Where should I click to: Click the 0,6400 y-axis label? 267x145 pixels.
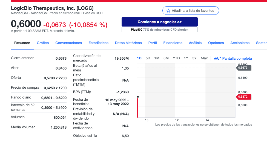tap(243, 78)
